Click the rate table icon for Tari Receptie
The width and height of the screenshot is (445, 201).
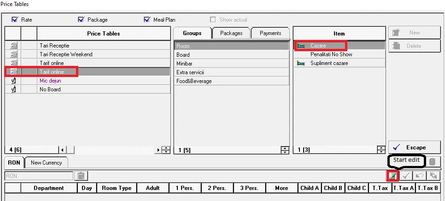13,46
